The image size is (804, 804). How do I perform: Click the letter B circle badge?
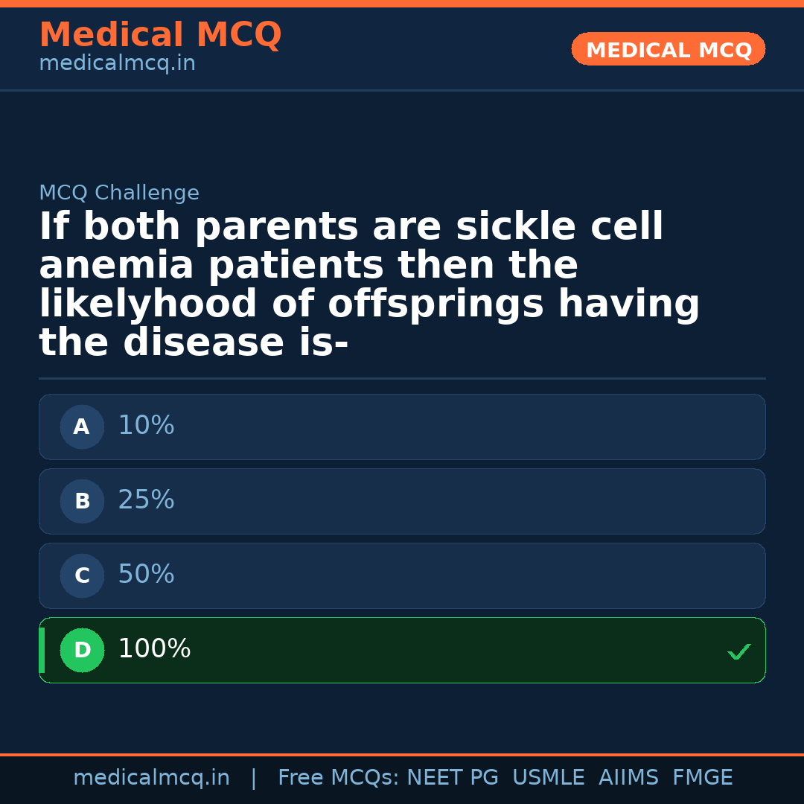pyautogui.click(x=82, y=502)
